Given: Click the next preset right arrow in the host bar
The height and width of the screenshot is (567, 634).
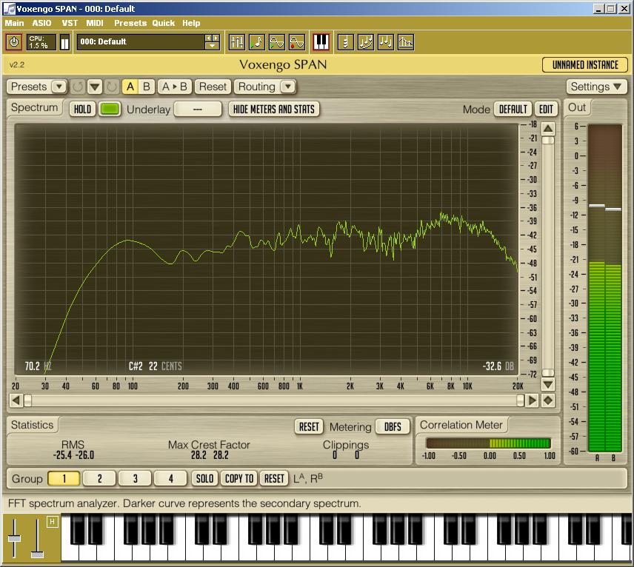Looking at the screenshot, I should click(216, 38).
